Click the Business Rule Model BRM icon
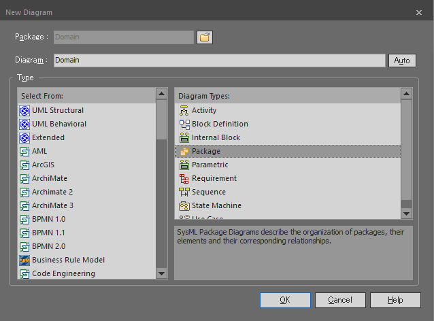Screen dimensions: 434x321 click(24, 260)
